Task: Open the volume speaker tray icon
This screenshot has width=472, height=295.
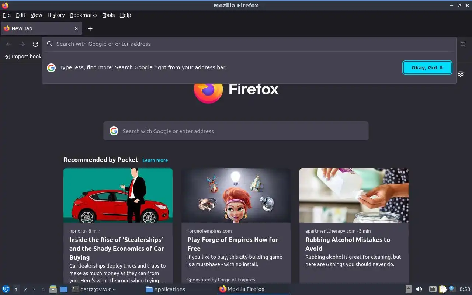Action: pyautogui.click(x=419, y=289)
